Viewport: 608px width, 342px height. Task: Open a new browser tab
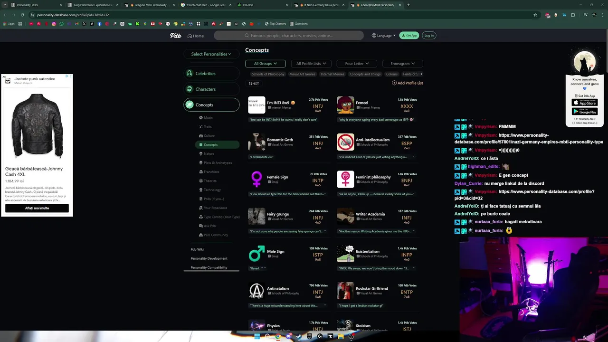408,5
